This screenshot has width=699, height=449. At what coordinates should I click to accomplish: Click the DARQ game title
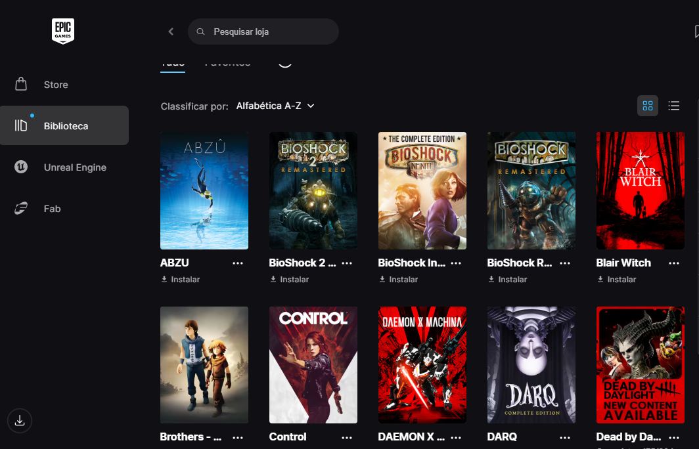pos(502,437)
